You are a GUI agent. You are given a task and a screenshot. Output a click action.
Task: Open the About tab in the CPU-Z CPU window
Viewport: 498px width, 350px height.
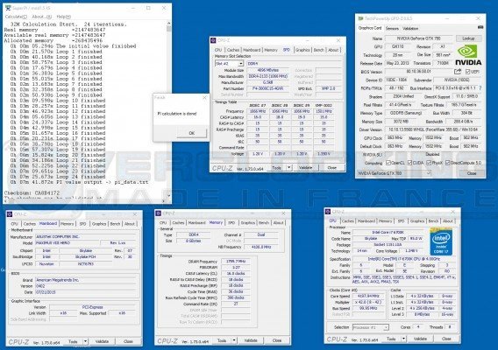pos(448,221)
